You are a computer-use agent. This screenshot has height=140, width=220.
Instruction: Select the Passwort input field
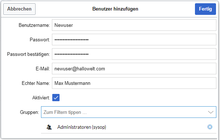(134, 40)
